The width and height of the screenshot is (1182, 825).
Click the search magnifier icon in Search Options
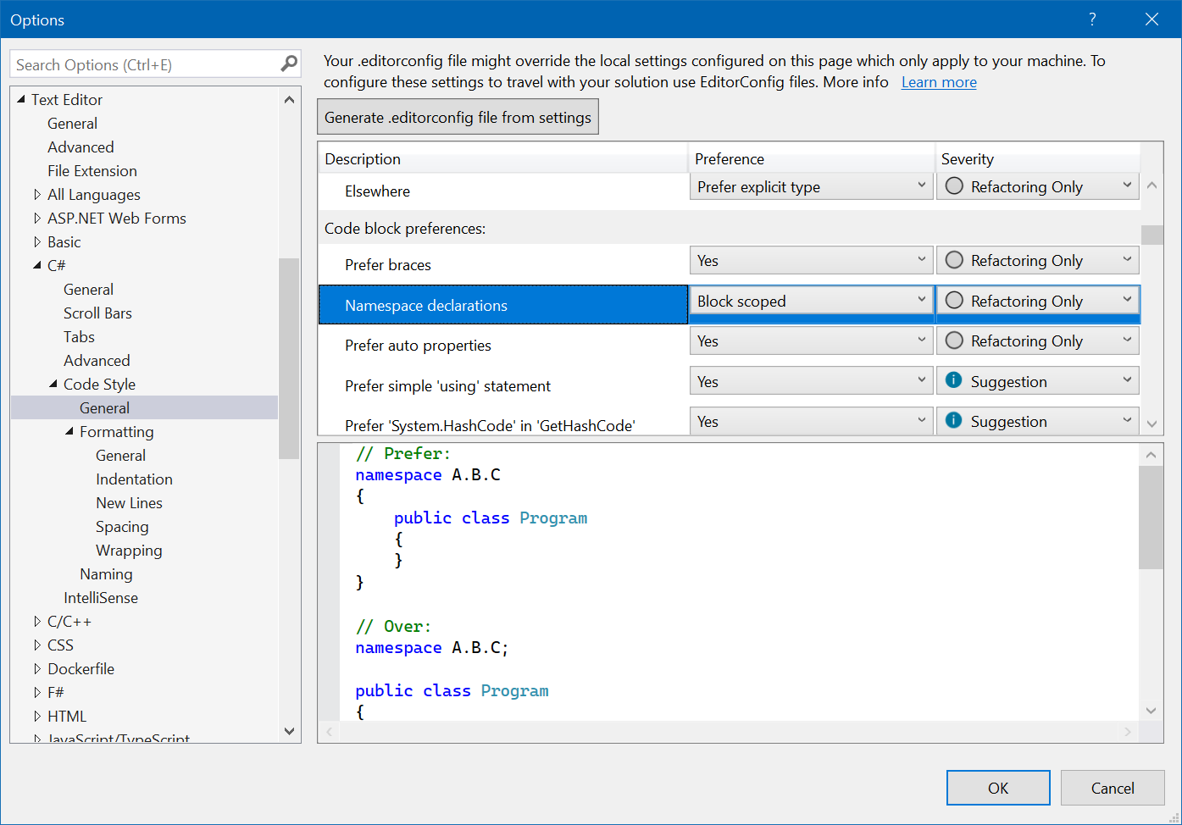coord(289,64)
